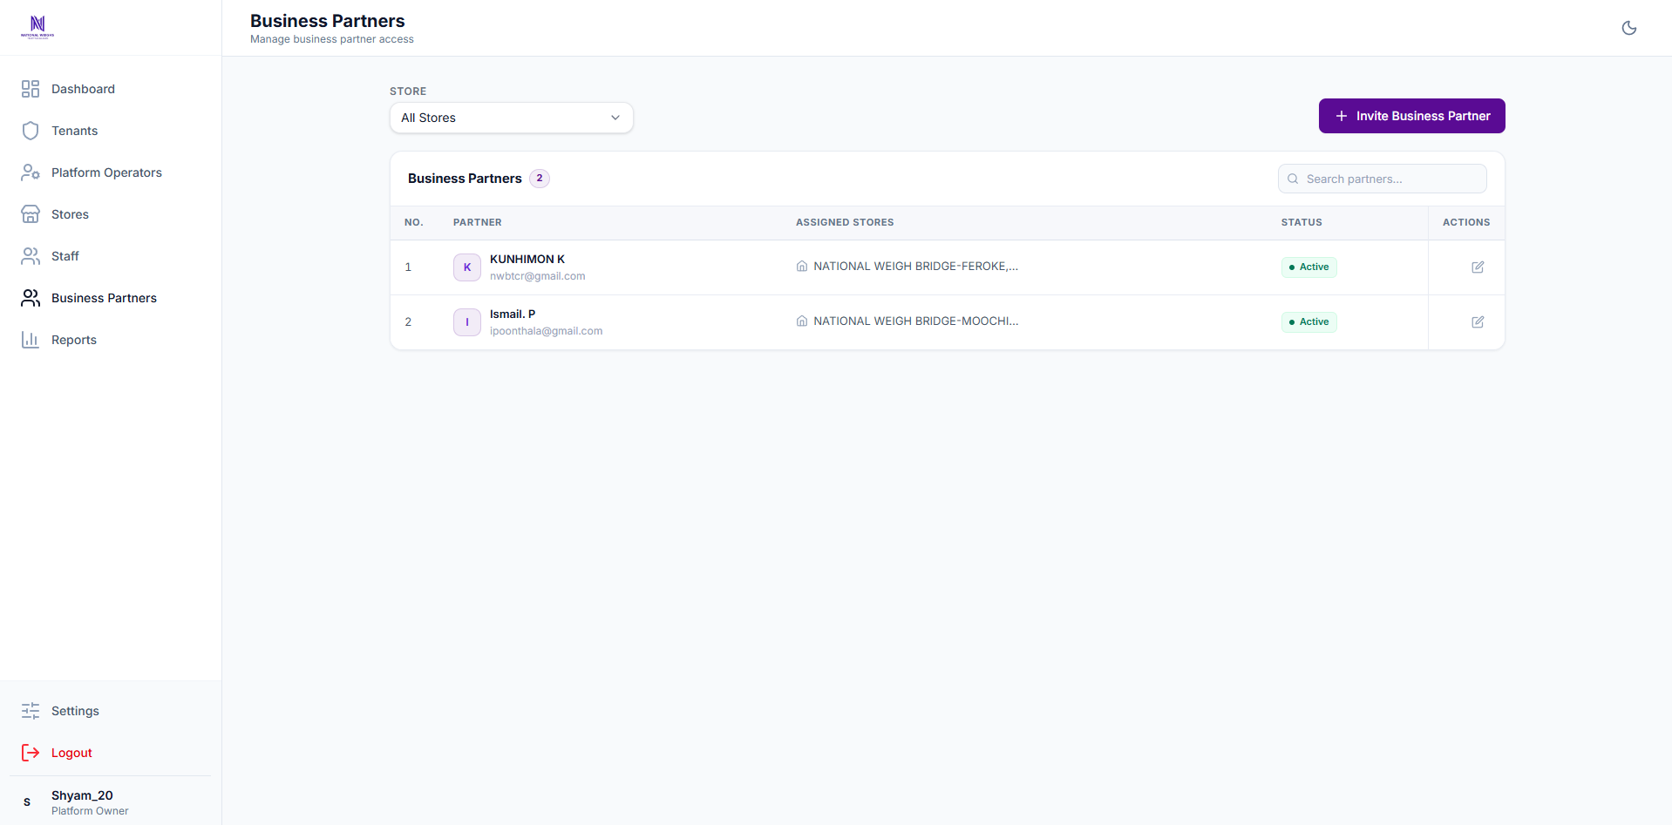Screen dimensions: 1672x825
Task: Click email ipoonthala@gmail.com
Action: (x=546, y=331)
